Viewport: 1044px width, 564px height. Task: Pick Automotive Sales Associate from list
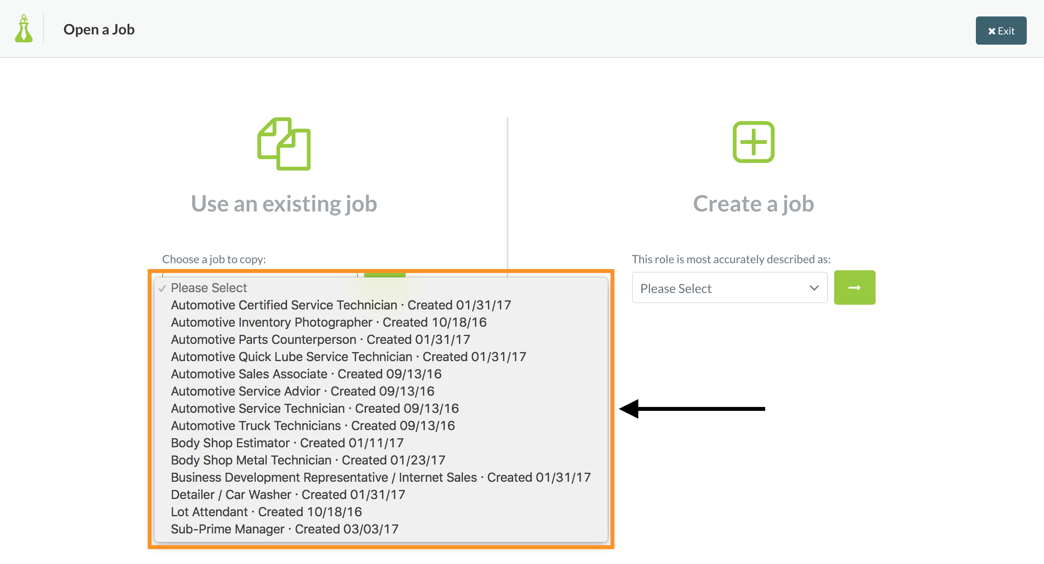[x=381, y=374]
